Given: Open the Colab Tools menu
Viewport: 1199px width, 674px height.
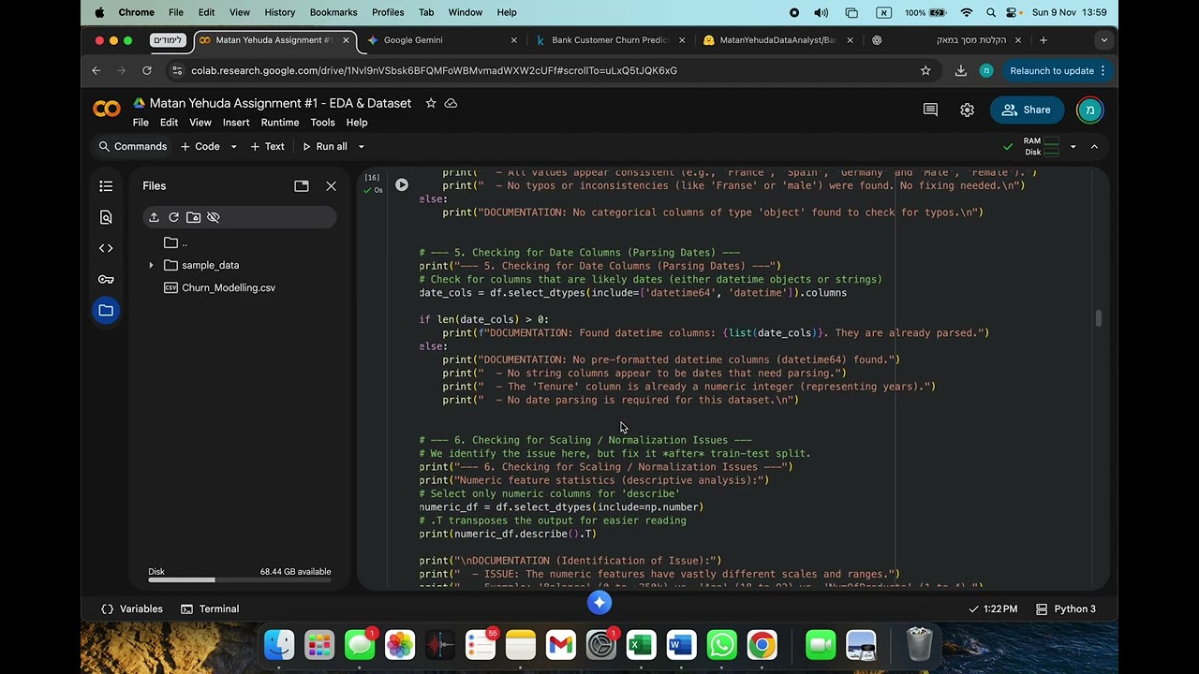Looking at the screenshot, I should click(x=322, y=123).
